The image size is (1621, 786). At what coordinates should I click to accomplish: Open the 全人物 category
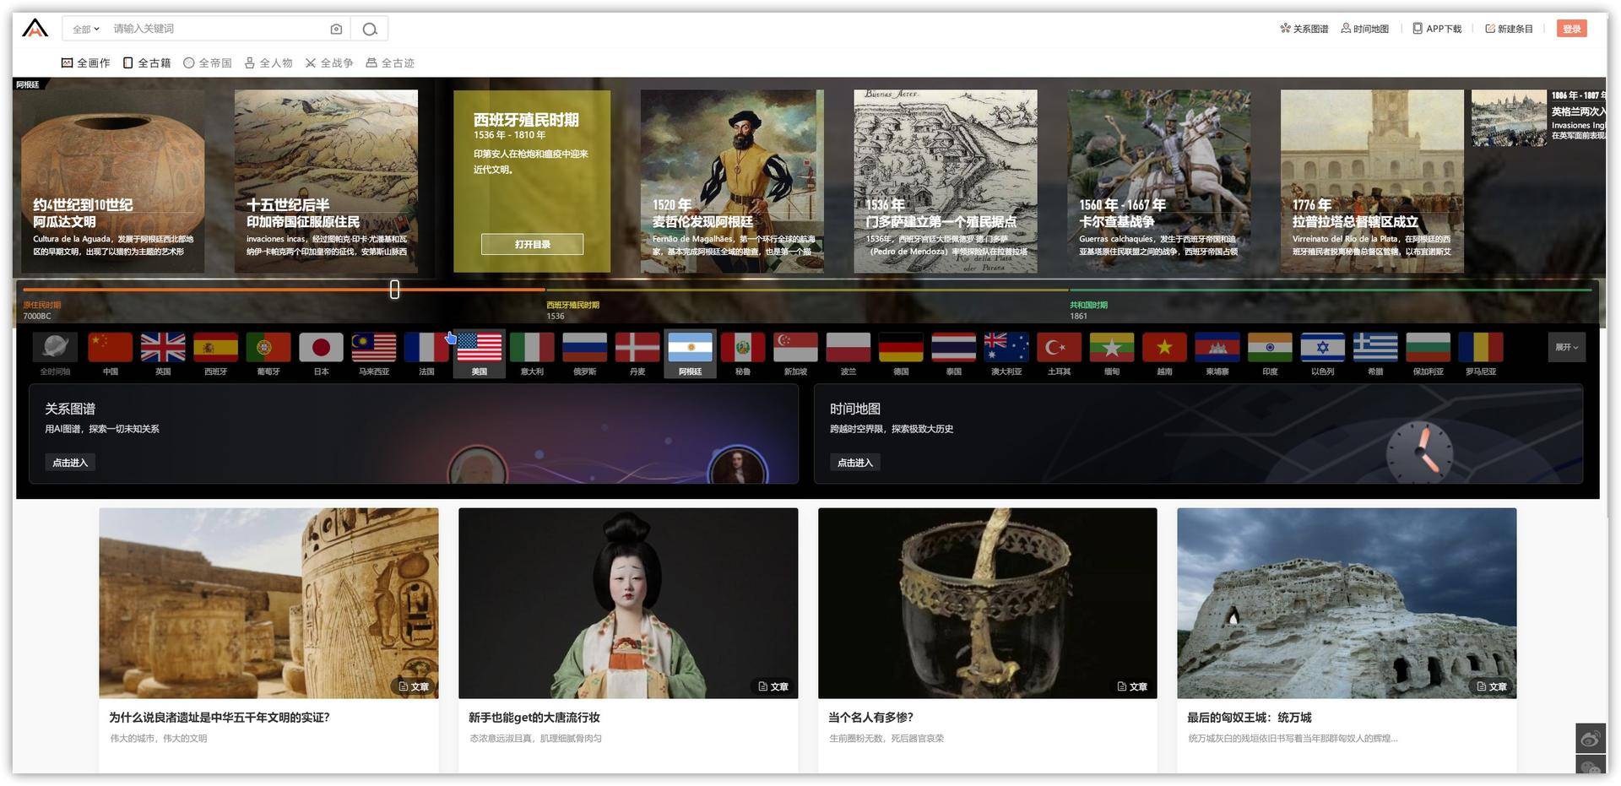coord(268,62)
